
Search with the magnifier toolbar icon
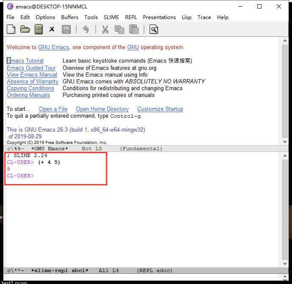point(154,29)
